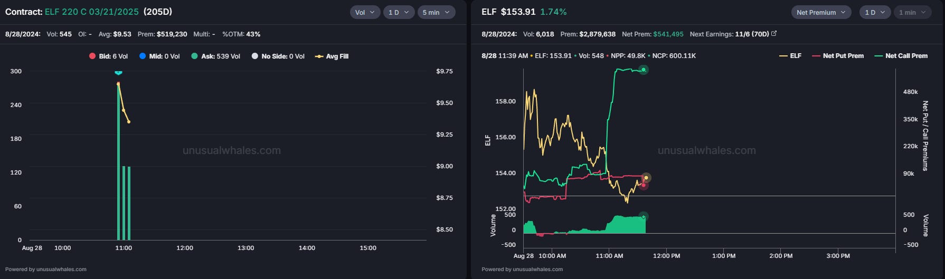945x279 pixels.
Task: Click the Prem: $2,879,638 value
Action: tap(588, 34)
